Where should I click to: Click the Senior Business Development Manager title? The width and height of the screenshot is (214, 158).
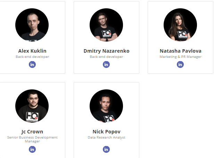coord(32,139)
